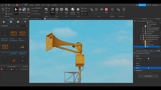This screenshot has height=90, width=161.
Task: Switch to the TEST ribbon tab
Action: pos(43,5)
